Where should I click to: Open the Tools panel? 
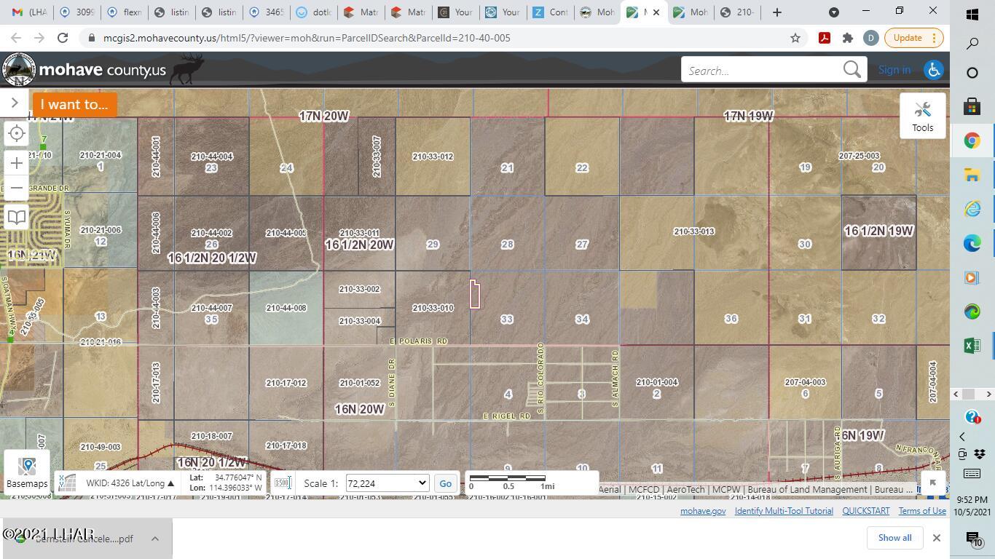(922, 116)
